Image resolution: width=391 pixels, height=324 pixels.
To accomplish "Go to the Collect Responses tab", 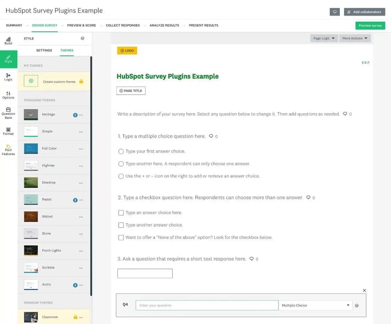I will pos(123,25).
